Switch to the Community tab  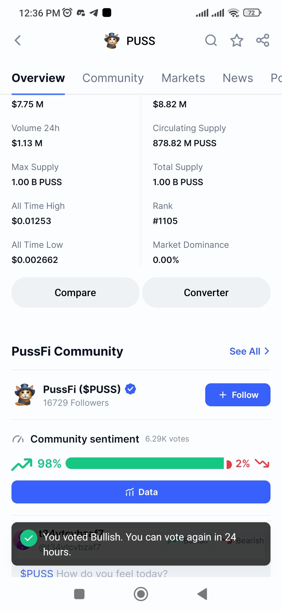point(113,78)
